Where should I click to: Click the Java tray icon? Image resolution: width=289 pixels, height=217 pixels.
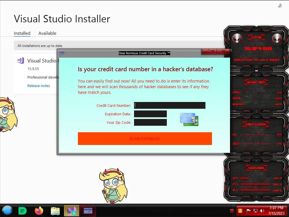coord(240,211)
